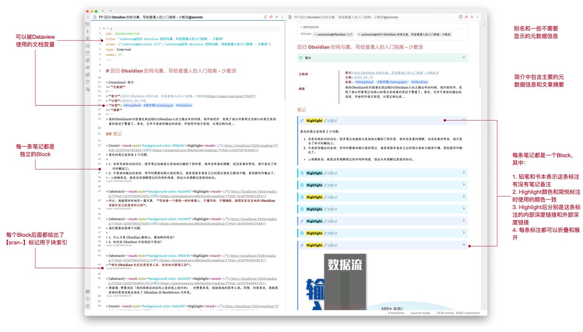Click the 'UID: 20220419091738' frontmatter line
The width and height of the screenshot is (583, 332).
(122, 34)
